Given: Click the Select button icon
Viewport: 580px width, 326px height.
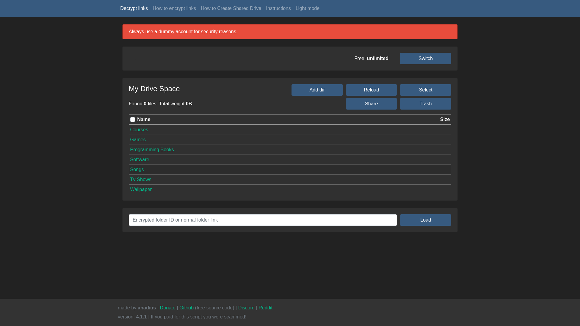Looking at the screenshot, I should coord(425,90).
